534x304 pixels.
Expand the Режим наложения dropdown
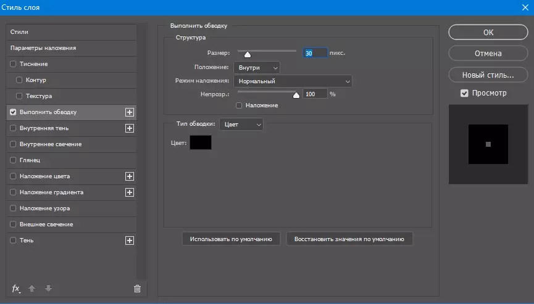tap(293, 81)
